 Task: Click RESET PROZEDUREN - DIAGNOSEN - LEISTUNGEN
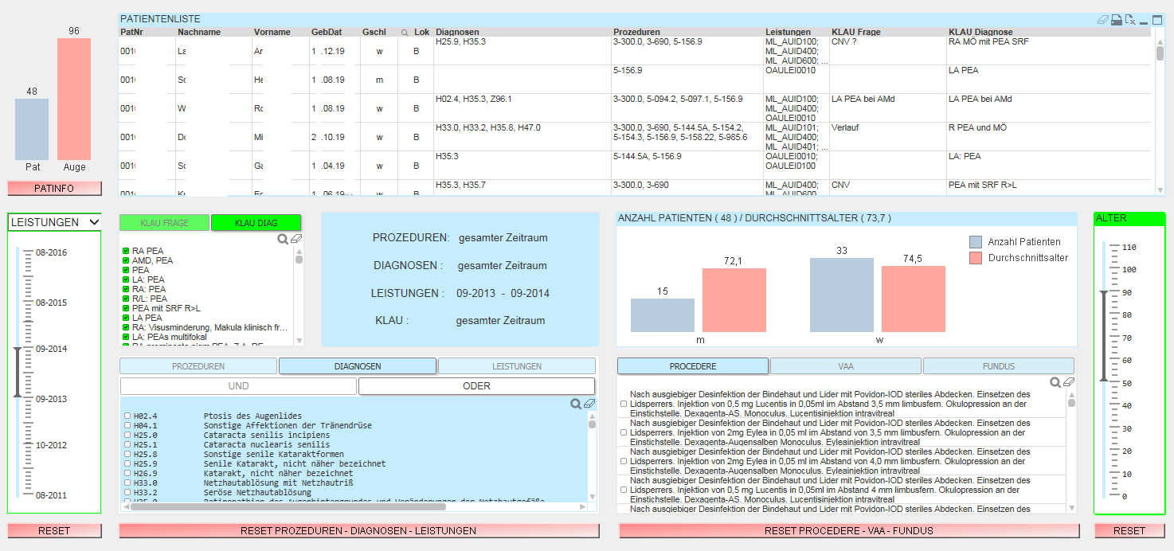tap(359, 530)
